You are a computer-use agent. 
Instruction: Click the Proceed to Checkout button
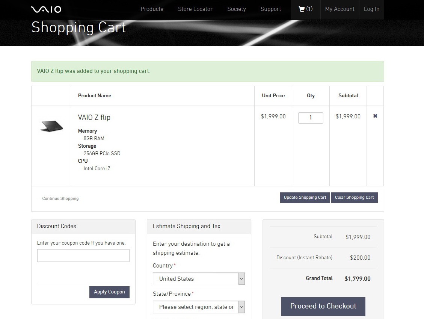pos(323,306)
